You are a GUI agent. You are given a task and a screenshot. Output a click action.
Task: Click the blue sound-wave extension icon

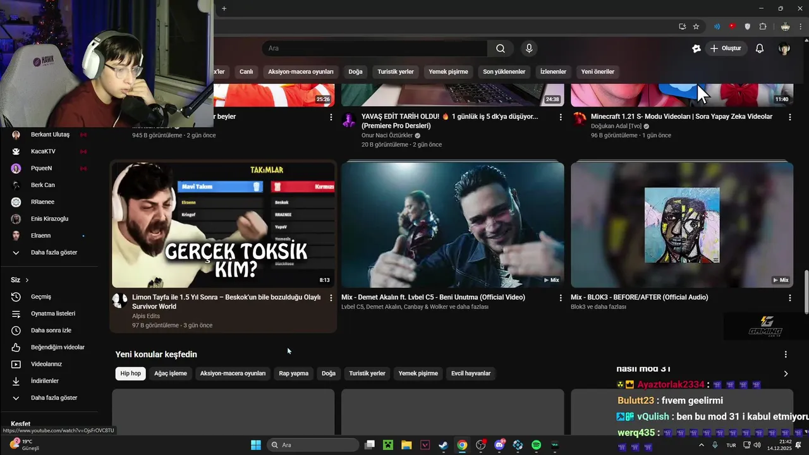pyautogui.click(x=717, y=27)
